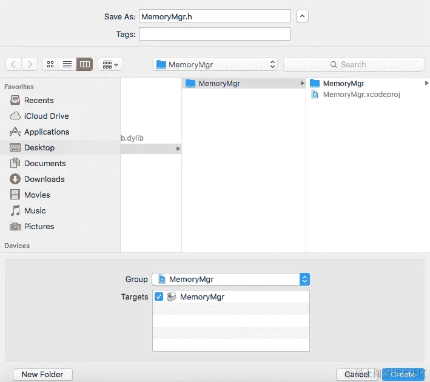430x382 pixels.
Task: Open the group-by arrangement dropdown
Action: tap(110, 64)
